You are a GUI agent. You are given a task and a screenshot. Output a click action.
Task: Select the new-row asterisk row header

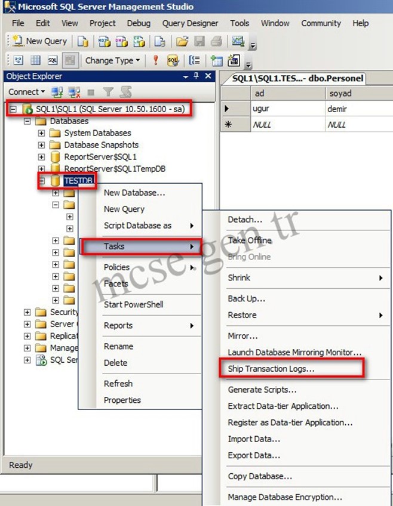click(x=236, y=124)
